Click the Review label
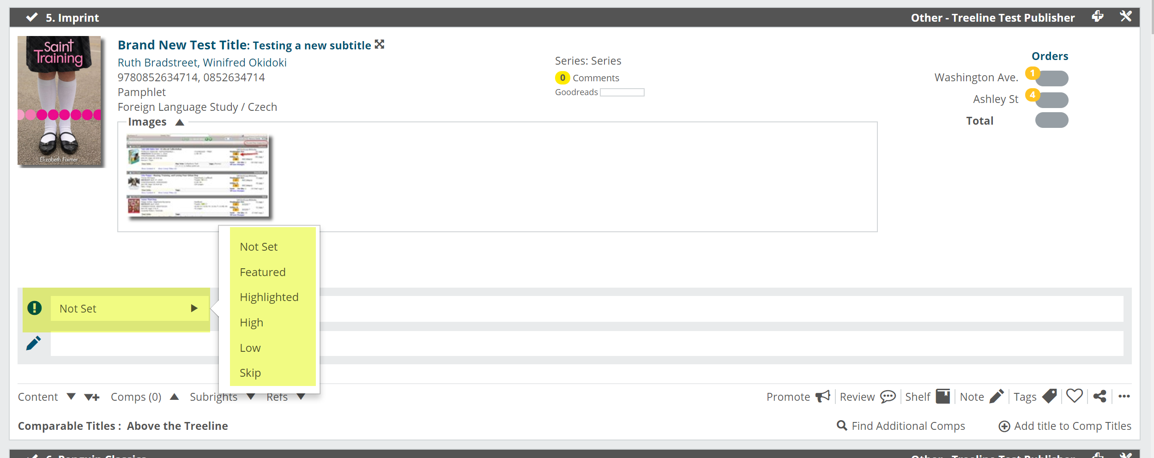1154x458 pixels. (x=857, y=397)
